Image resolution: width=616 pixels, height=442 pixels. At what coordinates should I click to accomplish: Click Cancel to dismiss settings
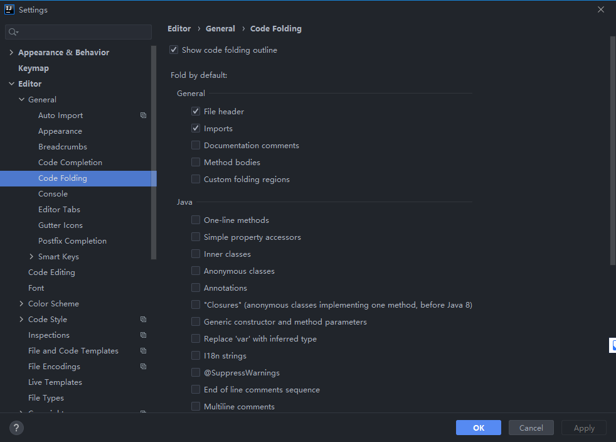point(531,428)
